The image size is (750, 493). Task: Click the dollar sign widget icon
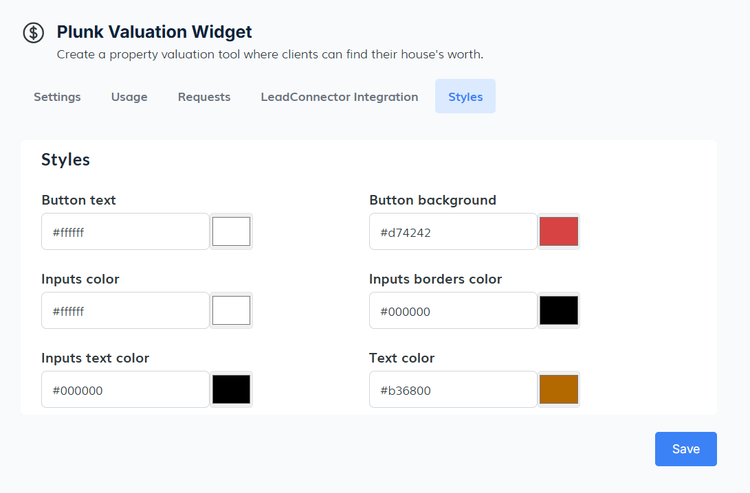point(33,32)
